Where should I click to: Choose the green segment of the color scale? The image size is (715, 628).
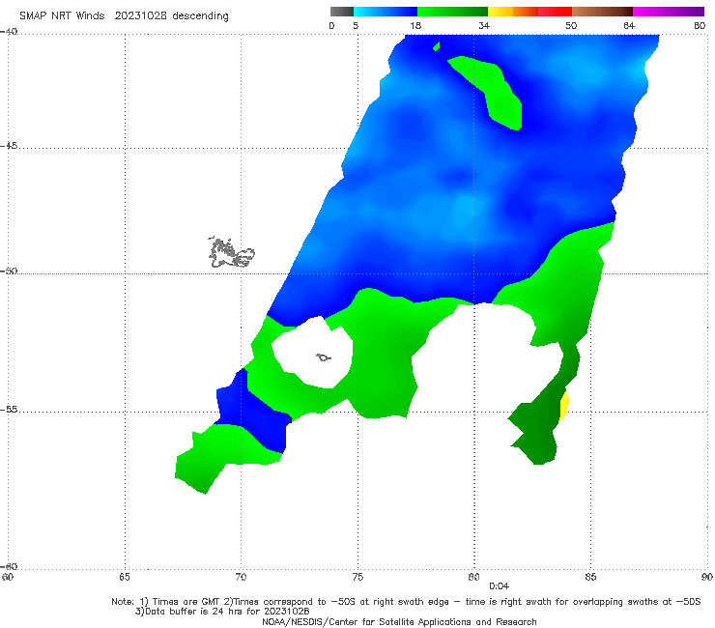pos(452,12)
